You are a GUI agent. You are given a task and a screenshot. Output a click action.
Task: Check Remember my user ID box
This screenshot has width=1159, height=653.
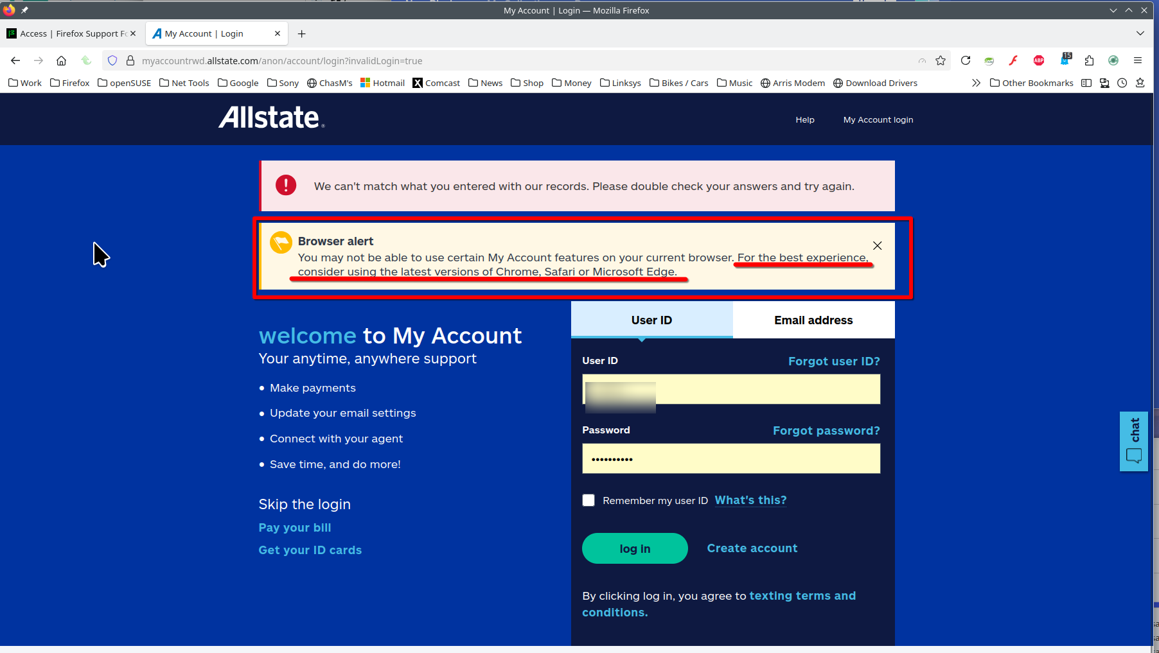point(588,500)
